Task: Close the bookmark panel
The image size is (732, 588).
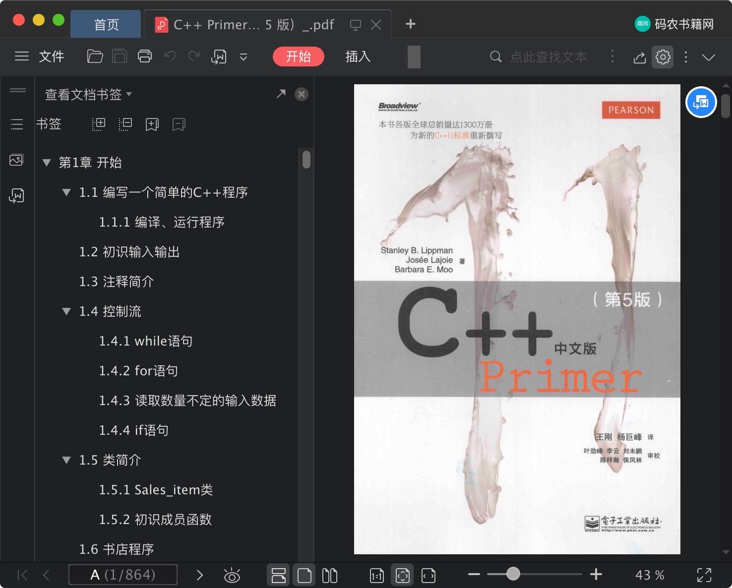Action: click(x=302, y=94)
